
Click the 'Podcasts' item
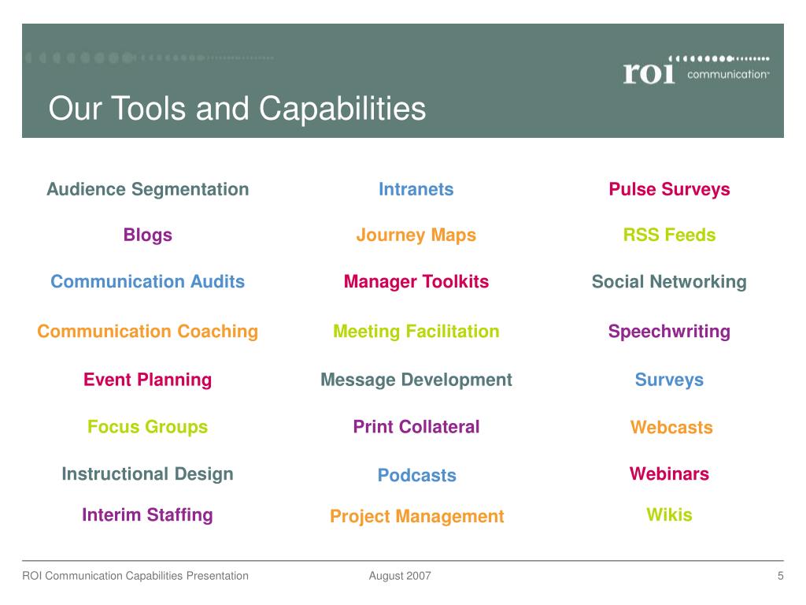(417, 475)
